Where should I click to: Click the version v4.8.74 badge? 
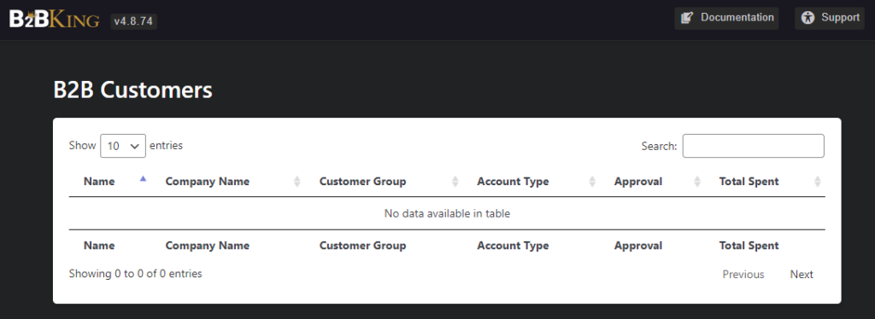(x=133, y=21)
